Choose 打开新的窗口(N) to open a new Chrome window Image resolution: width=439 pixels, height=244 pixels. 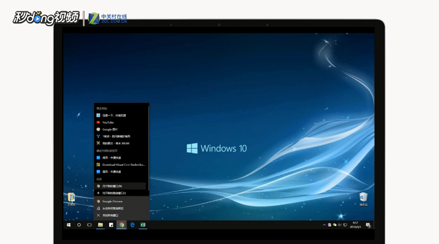tap(120, 186)
